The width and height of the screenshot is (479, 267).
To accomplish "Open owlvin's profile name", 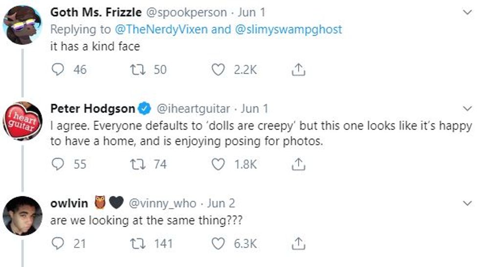I will coord(69,203).
